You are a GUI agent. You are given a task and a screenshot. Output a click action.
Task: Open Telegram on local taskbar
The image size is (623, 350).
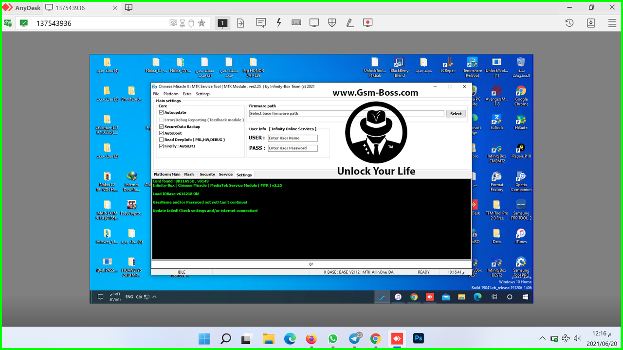click(355, 338)
